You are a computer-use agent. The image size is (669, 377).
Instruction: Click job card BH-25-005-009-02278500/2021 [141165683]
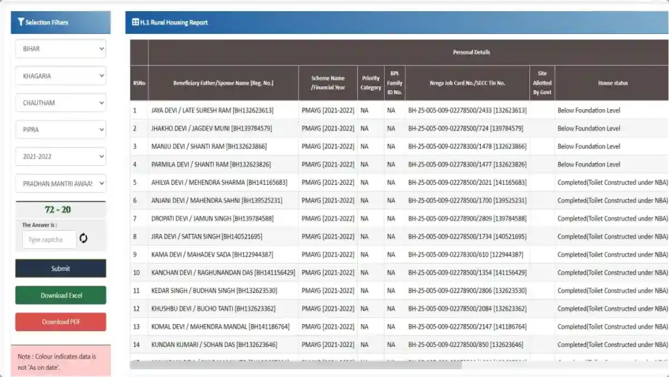[x=467, y=182]
